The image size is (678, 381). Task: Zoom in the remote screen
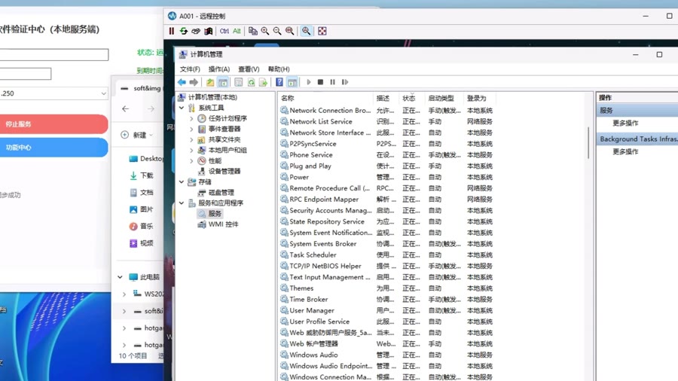(x=265, y=31)
